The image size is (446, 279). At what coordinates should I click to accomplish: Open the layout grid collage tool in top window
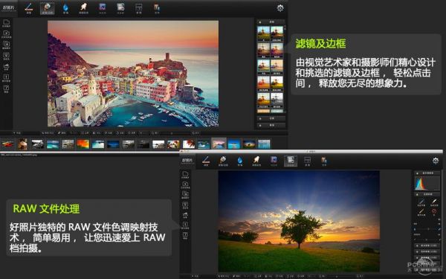[139, 8]
